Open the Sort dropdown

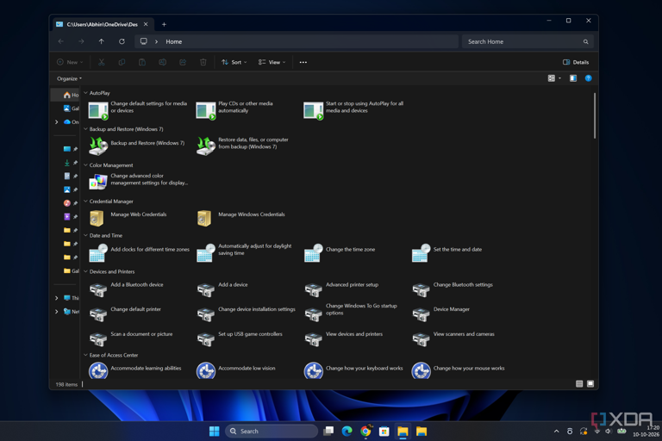234,63
